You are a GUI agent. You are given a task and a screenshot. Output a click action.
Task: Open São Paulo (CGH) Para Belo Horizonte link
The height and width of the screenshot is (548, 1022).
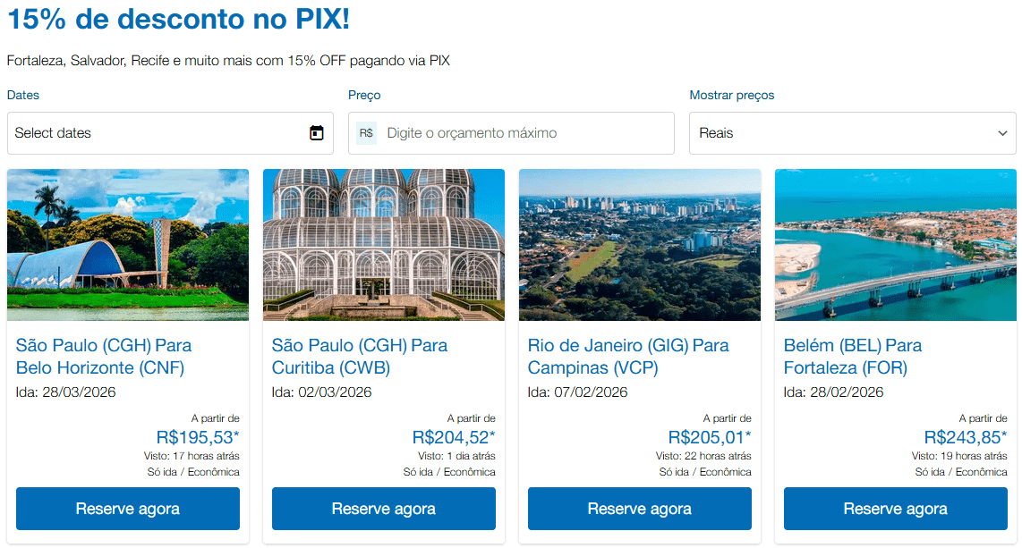[104, 356]
